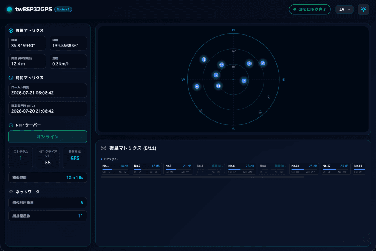Click the 衛星マトリクス signal icon
The image size is (376, 251).
pos(104,148)
